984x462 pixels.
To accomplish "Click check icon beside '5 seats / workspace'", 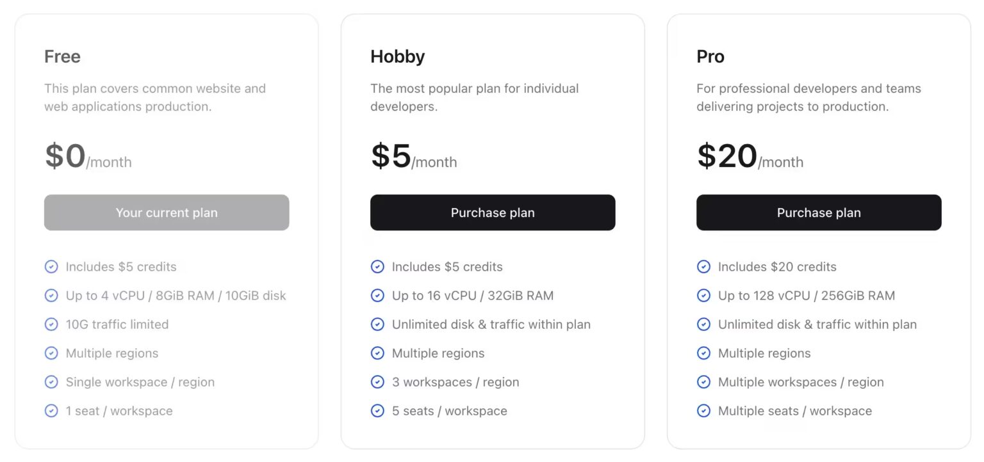I will point(377,411).
